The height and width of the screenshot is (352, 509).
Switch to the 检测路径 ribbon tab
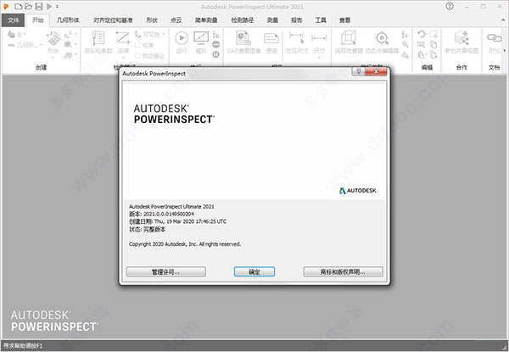242,20
